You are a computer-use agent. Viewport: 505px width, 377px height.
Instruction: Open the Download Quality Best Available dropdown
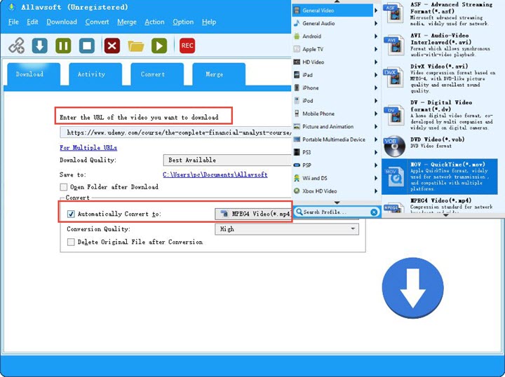click(x=228, y=160)
